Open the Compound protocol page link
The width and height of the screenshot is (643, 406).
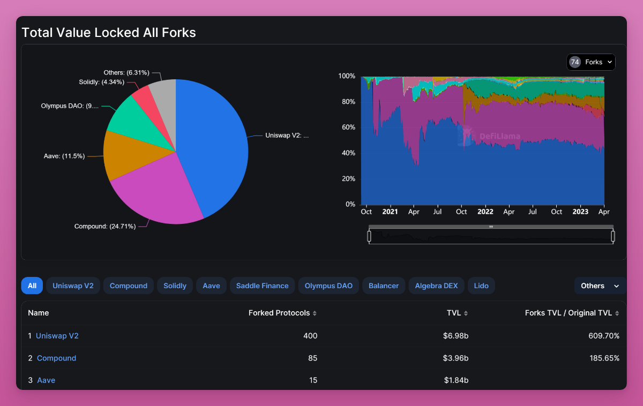pyautogui.click(x=56, y=358)
